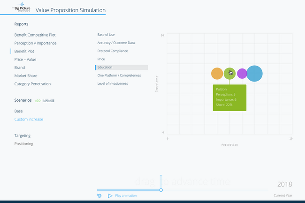This screenshot has width=305, height=203.
Task: Select the Price benefit
Action: coord(101,59)
